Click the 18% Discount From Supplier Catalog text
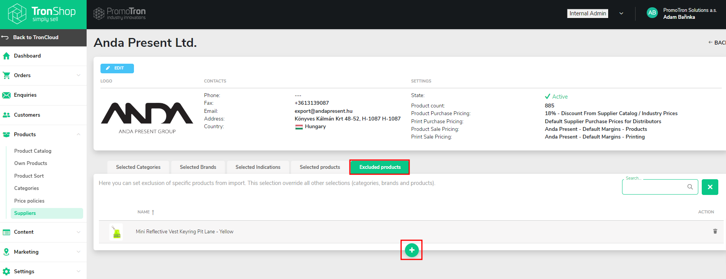Viewport: 726px width, 279px height. pyautogui.click(x=611, y=113)
